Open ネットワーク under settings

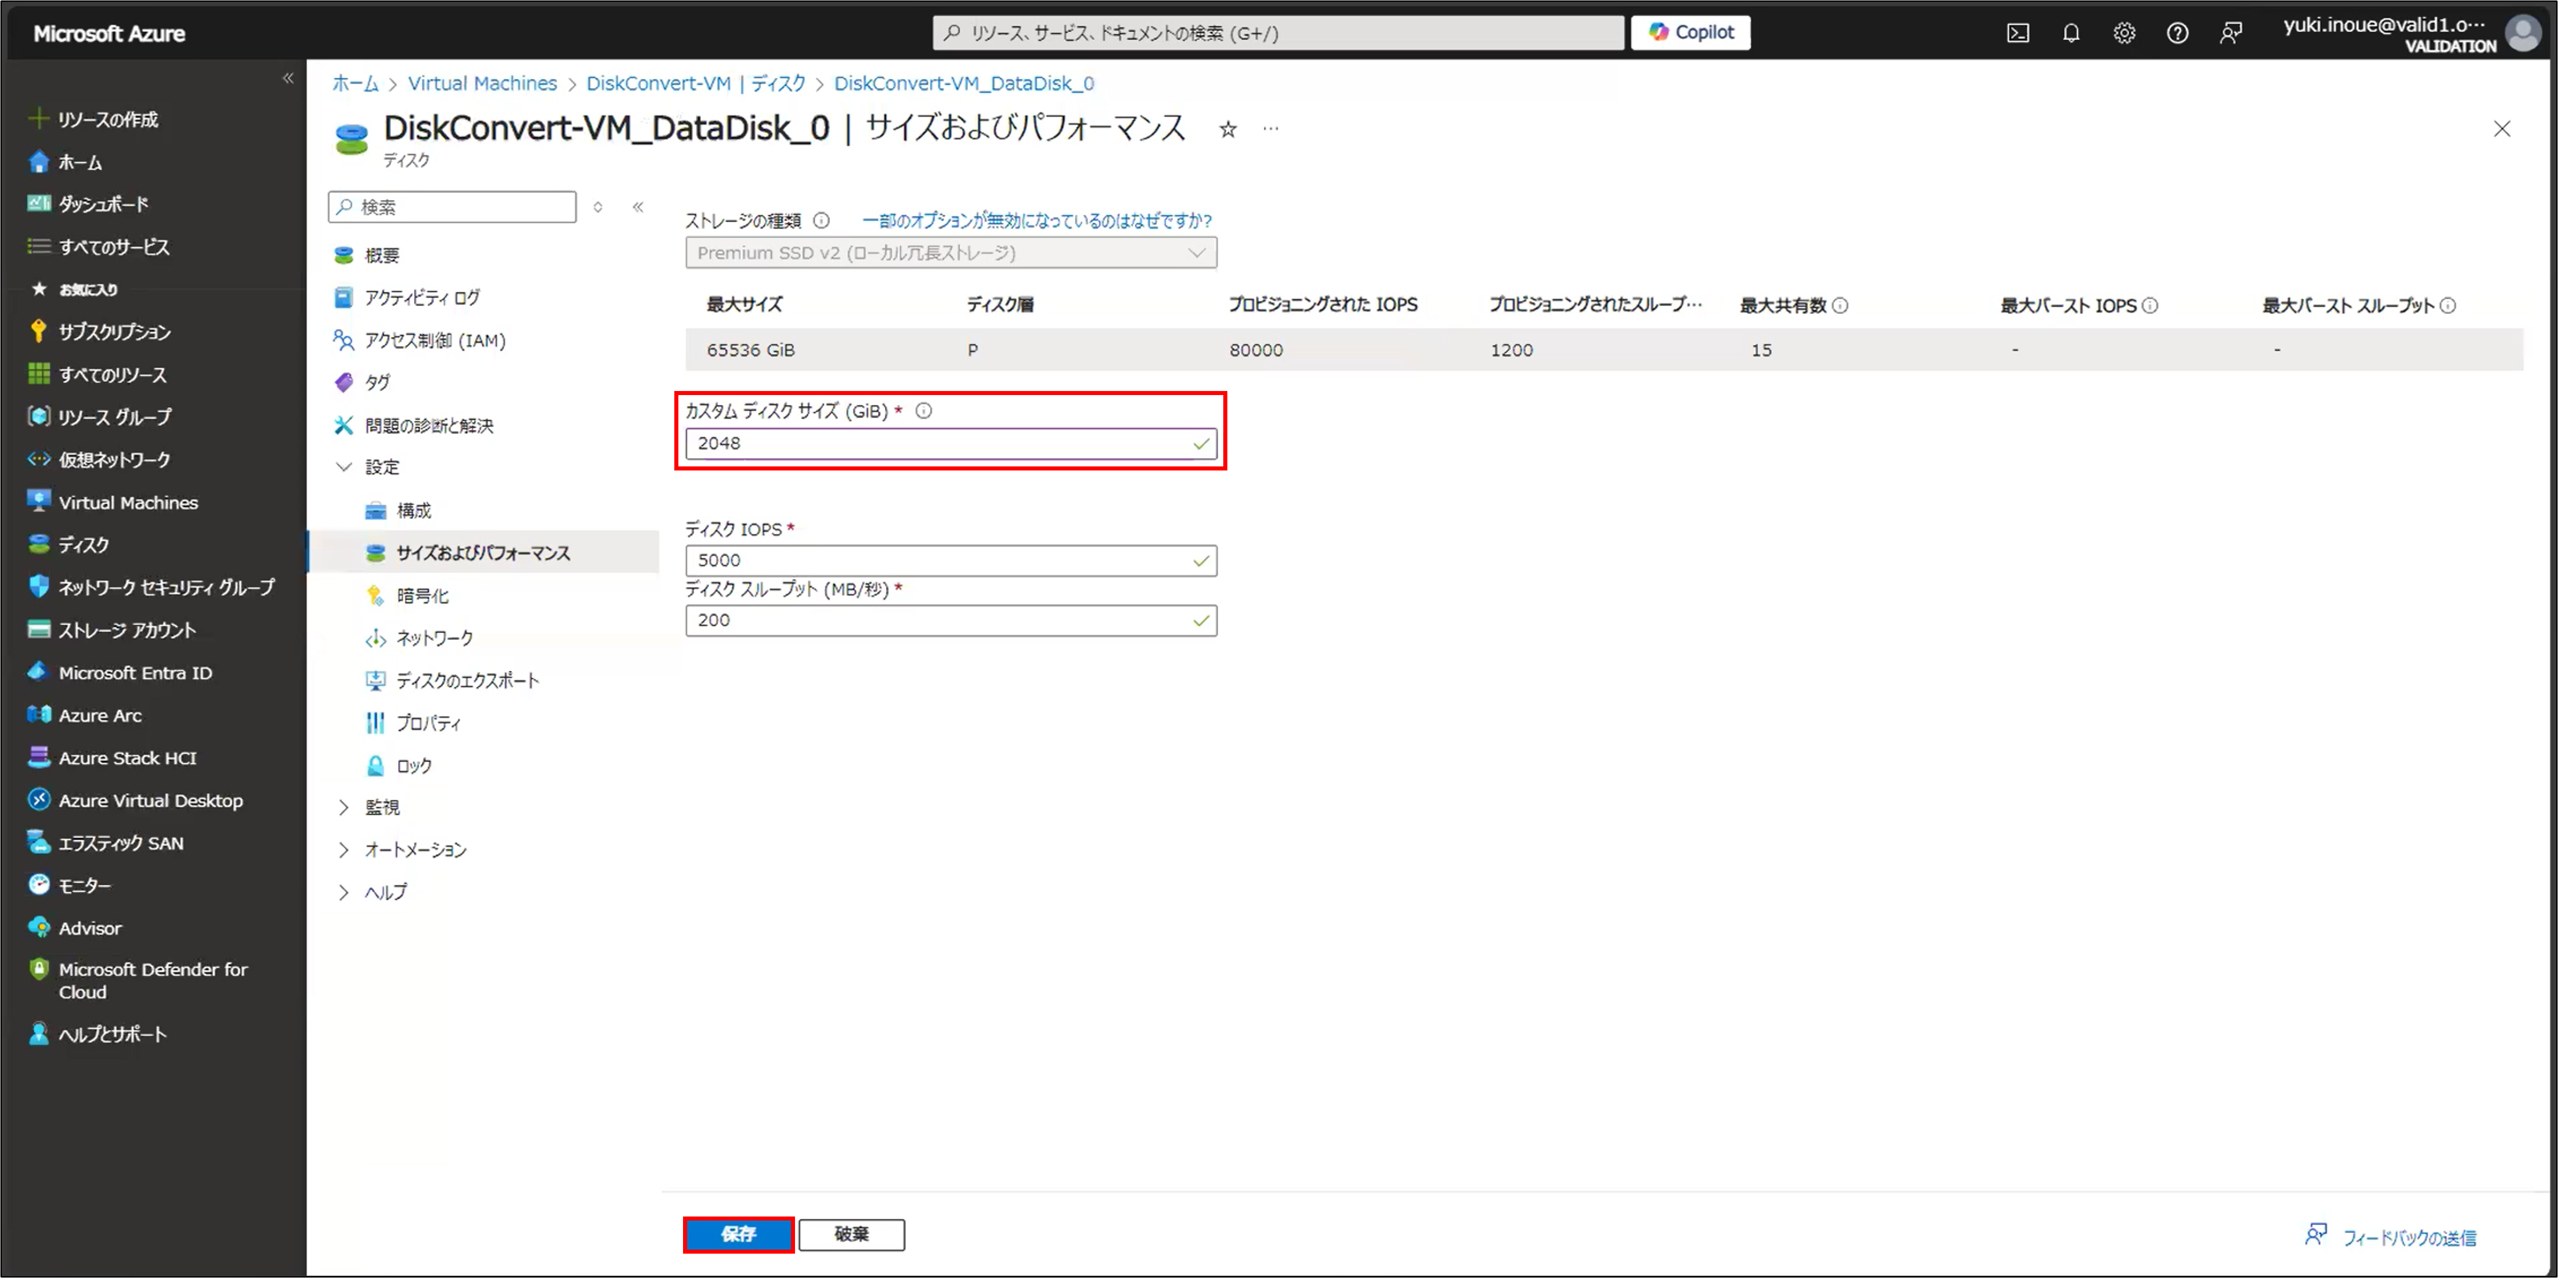[x=419, y=638]
